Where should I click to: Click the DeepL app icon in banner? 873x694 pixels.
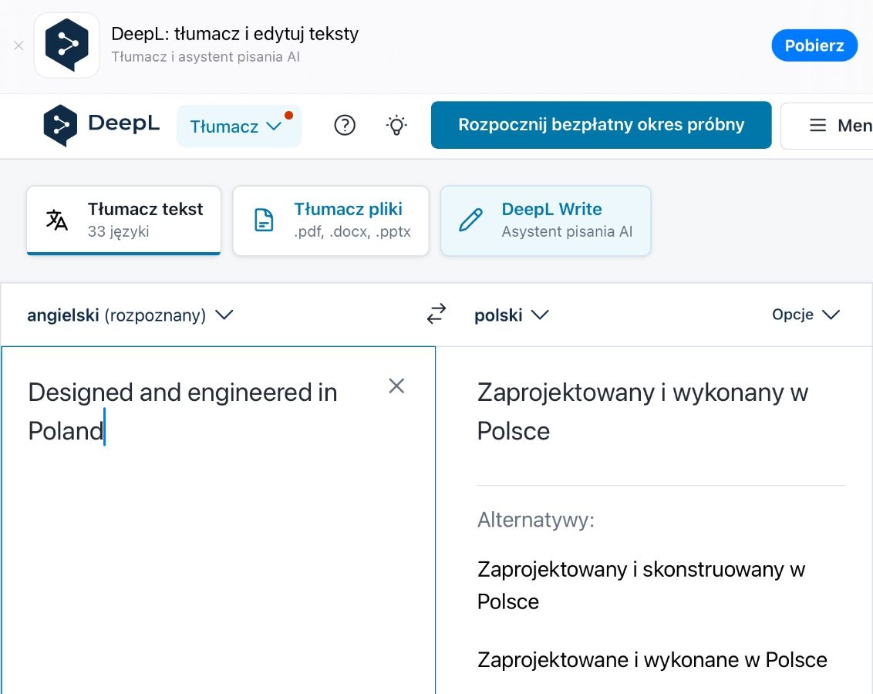pos(67,45)
